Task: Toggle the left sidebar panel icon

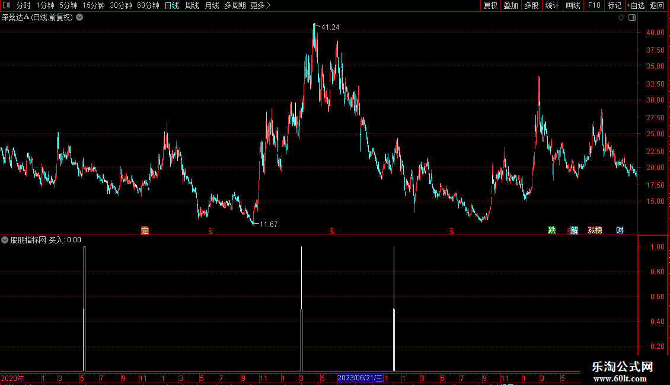Action: point(7,5)
